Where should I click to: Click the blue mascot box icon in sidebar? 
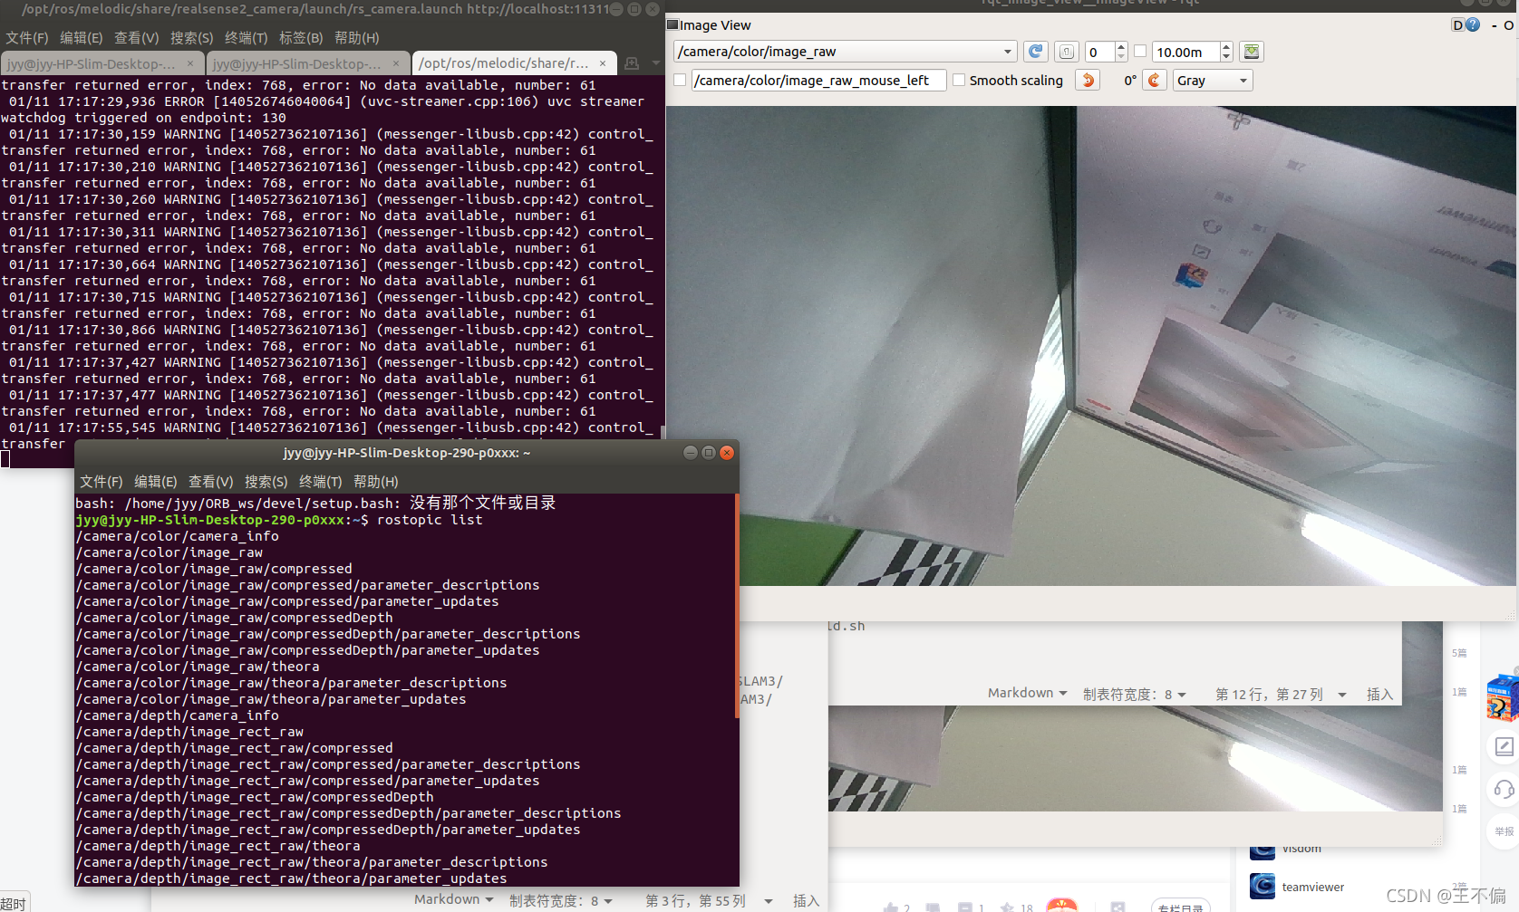point(1504,697)
